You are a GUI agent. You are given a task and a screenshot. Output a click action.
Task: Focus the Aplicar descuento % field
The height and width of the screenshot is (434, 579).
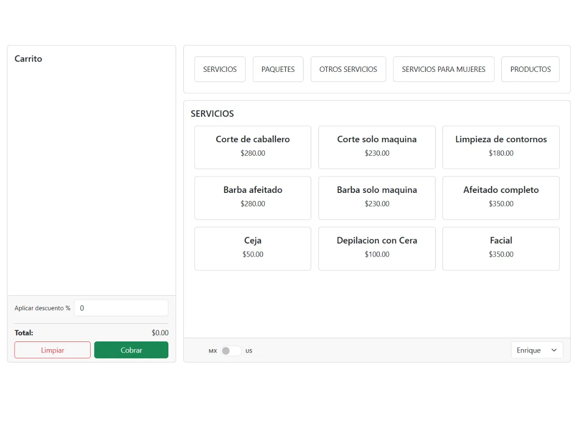[x=121, y=308]
